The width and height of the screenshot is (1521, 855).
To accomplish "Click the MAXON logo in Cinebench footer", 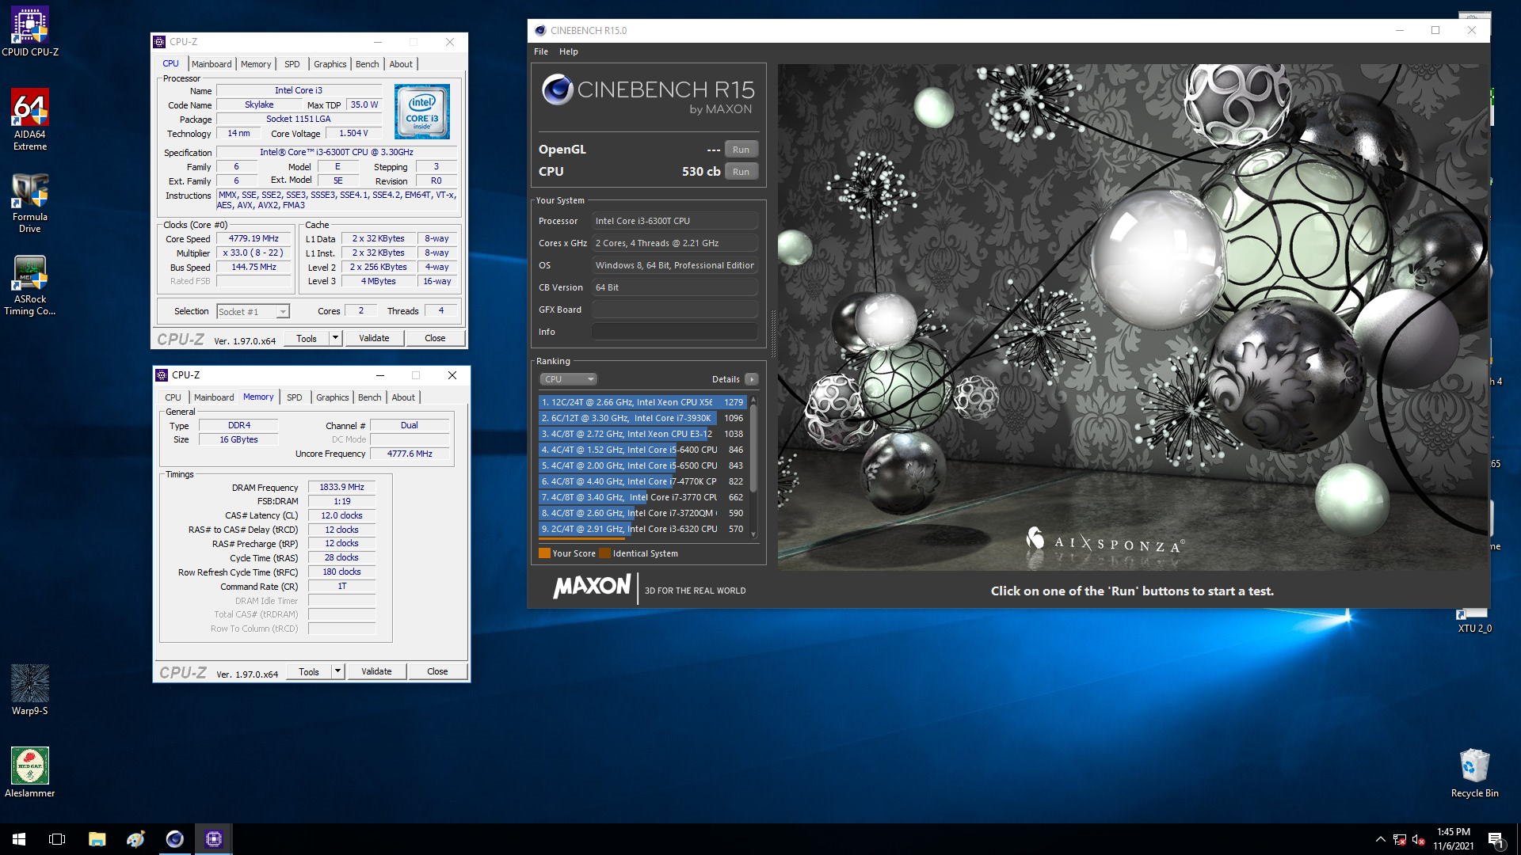I will point(592,587).
